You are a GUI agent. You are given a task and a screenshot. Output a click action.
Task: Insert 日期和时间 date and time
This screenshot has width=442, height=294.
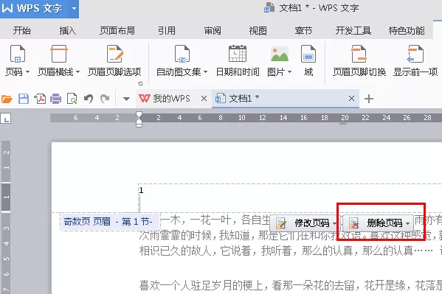pos(238,61)
